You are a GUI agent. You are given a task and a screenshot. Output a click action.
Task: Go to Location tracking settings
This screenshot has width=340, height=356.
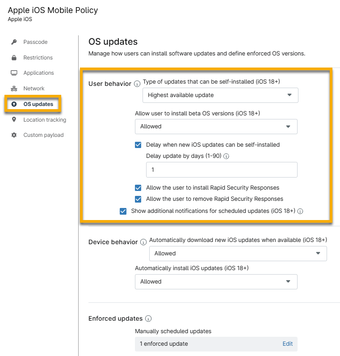(45, 120)
